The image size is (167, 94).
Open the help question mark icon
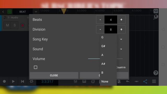pos(156,73)
